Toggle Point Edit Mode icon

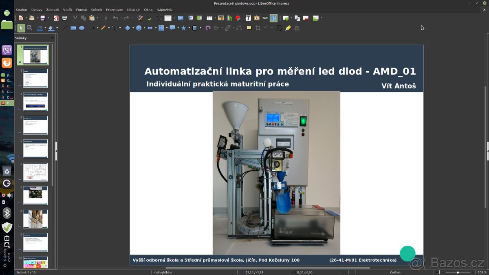pos(279,28)
